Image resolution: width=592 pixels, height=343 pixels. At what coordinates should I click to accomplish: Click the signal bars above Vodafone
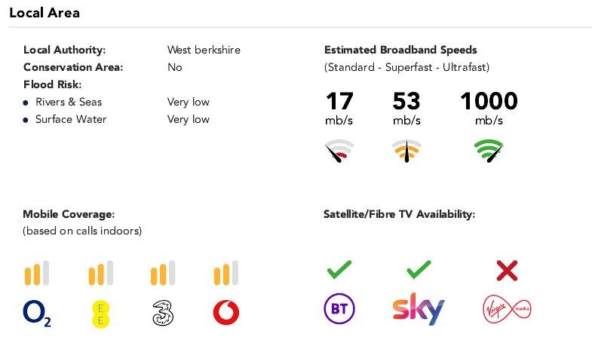[x=226, y=272]
